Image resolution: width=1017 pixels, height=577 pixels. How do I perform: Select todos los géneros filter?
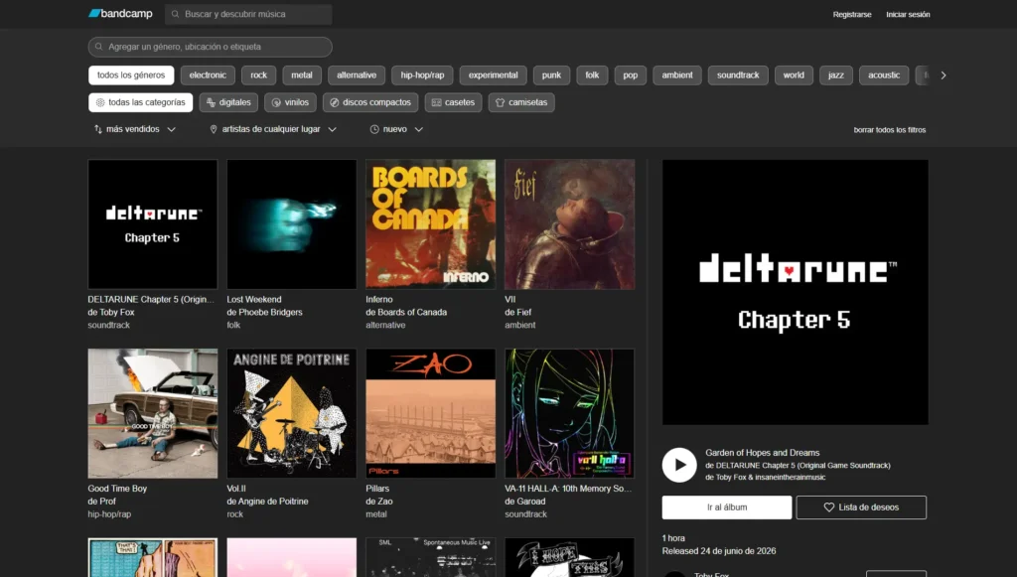131,75
